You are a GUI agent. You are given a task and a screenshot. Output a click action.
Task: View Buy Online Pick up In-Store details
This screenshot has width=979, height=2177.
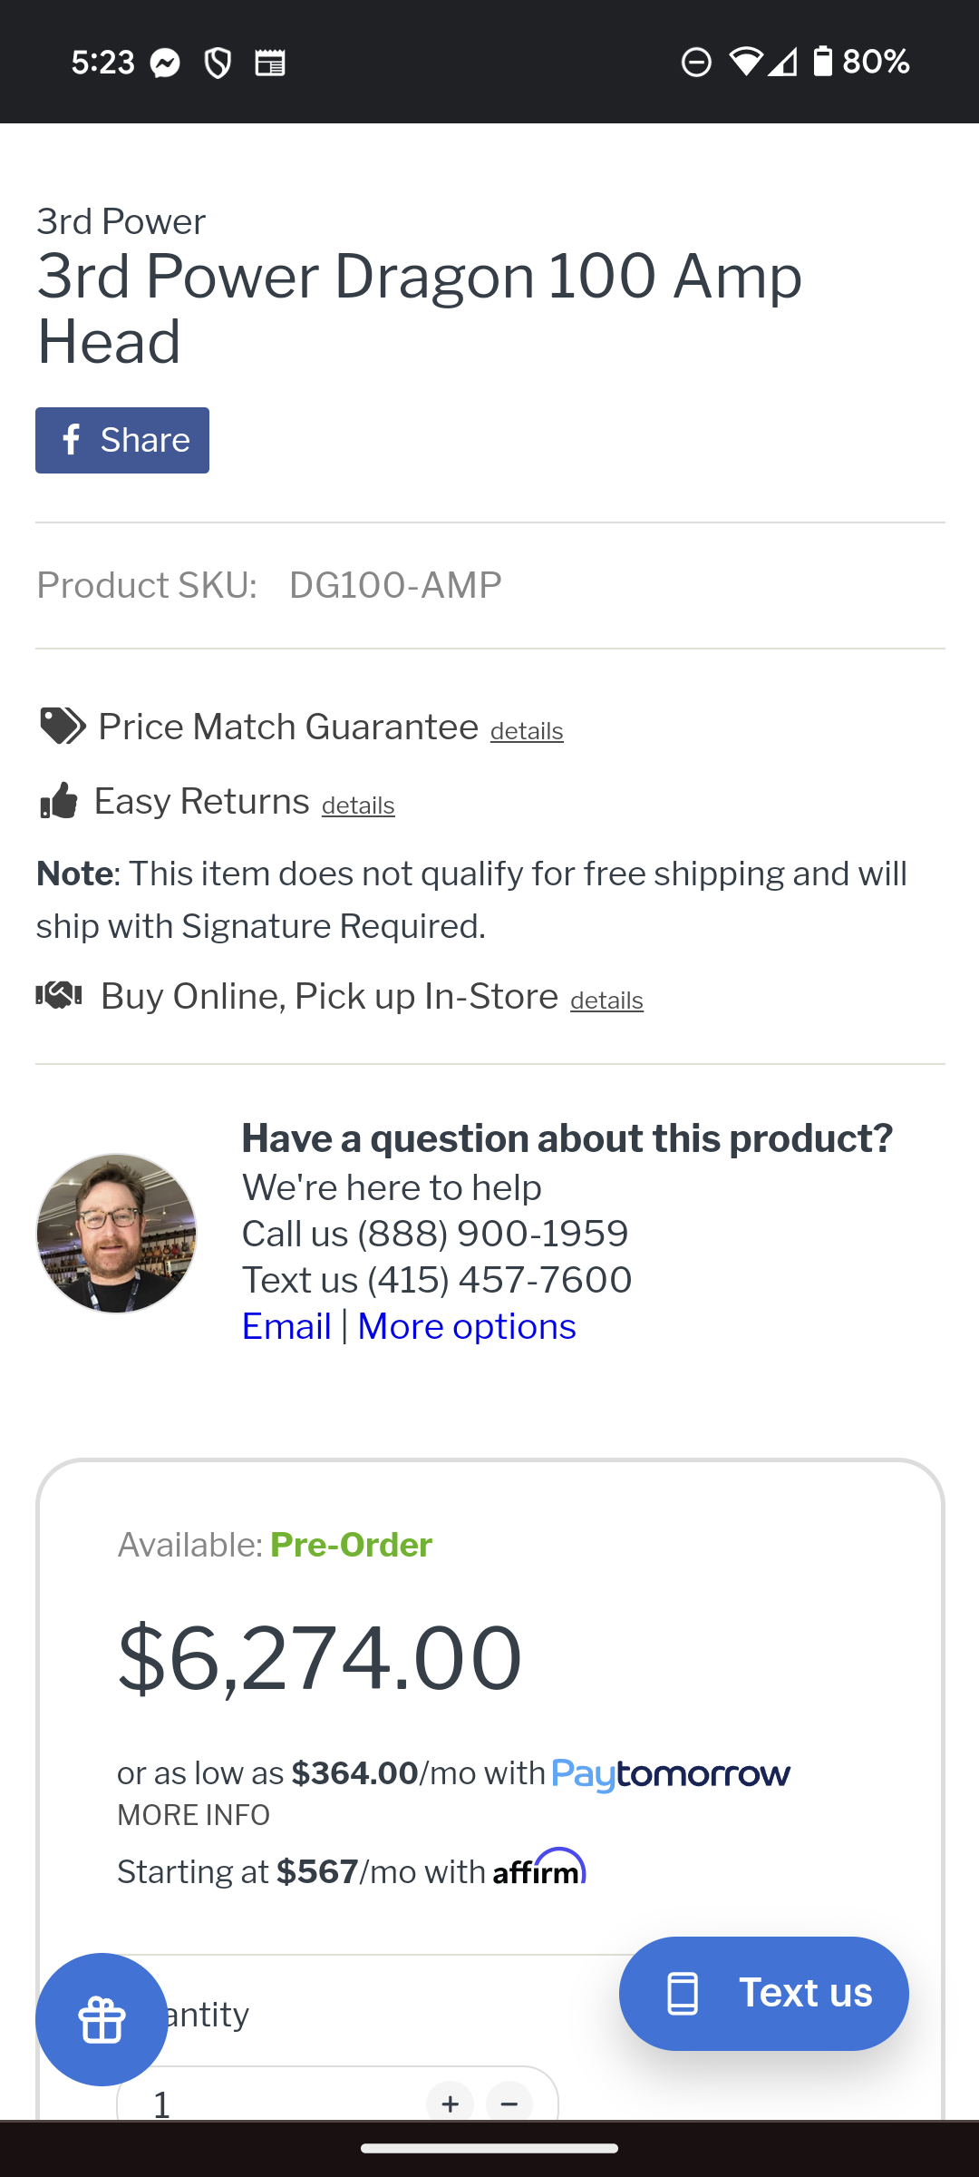(x=606, y=1001)
